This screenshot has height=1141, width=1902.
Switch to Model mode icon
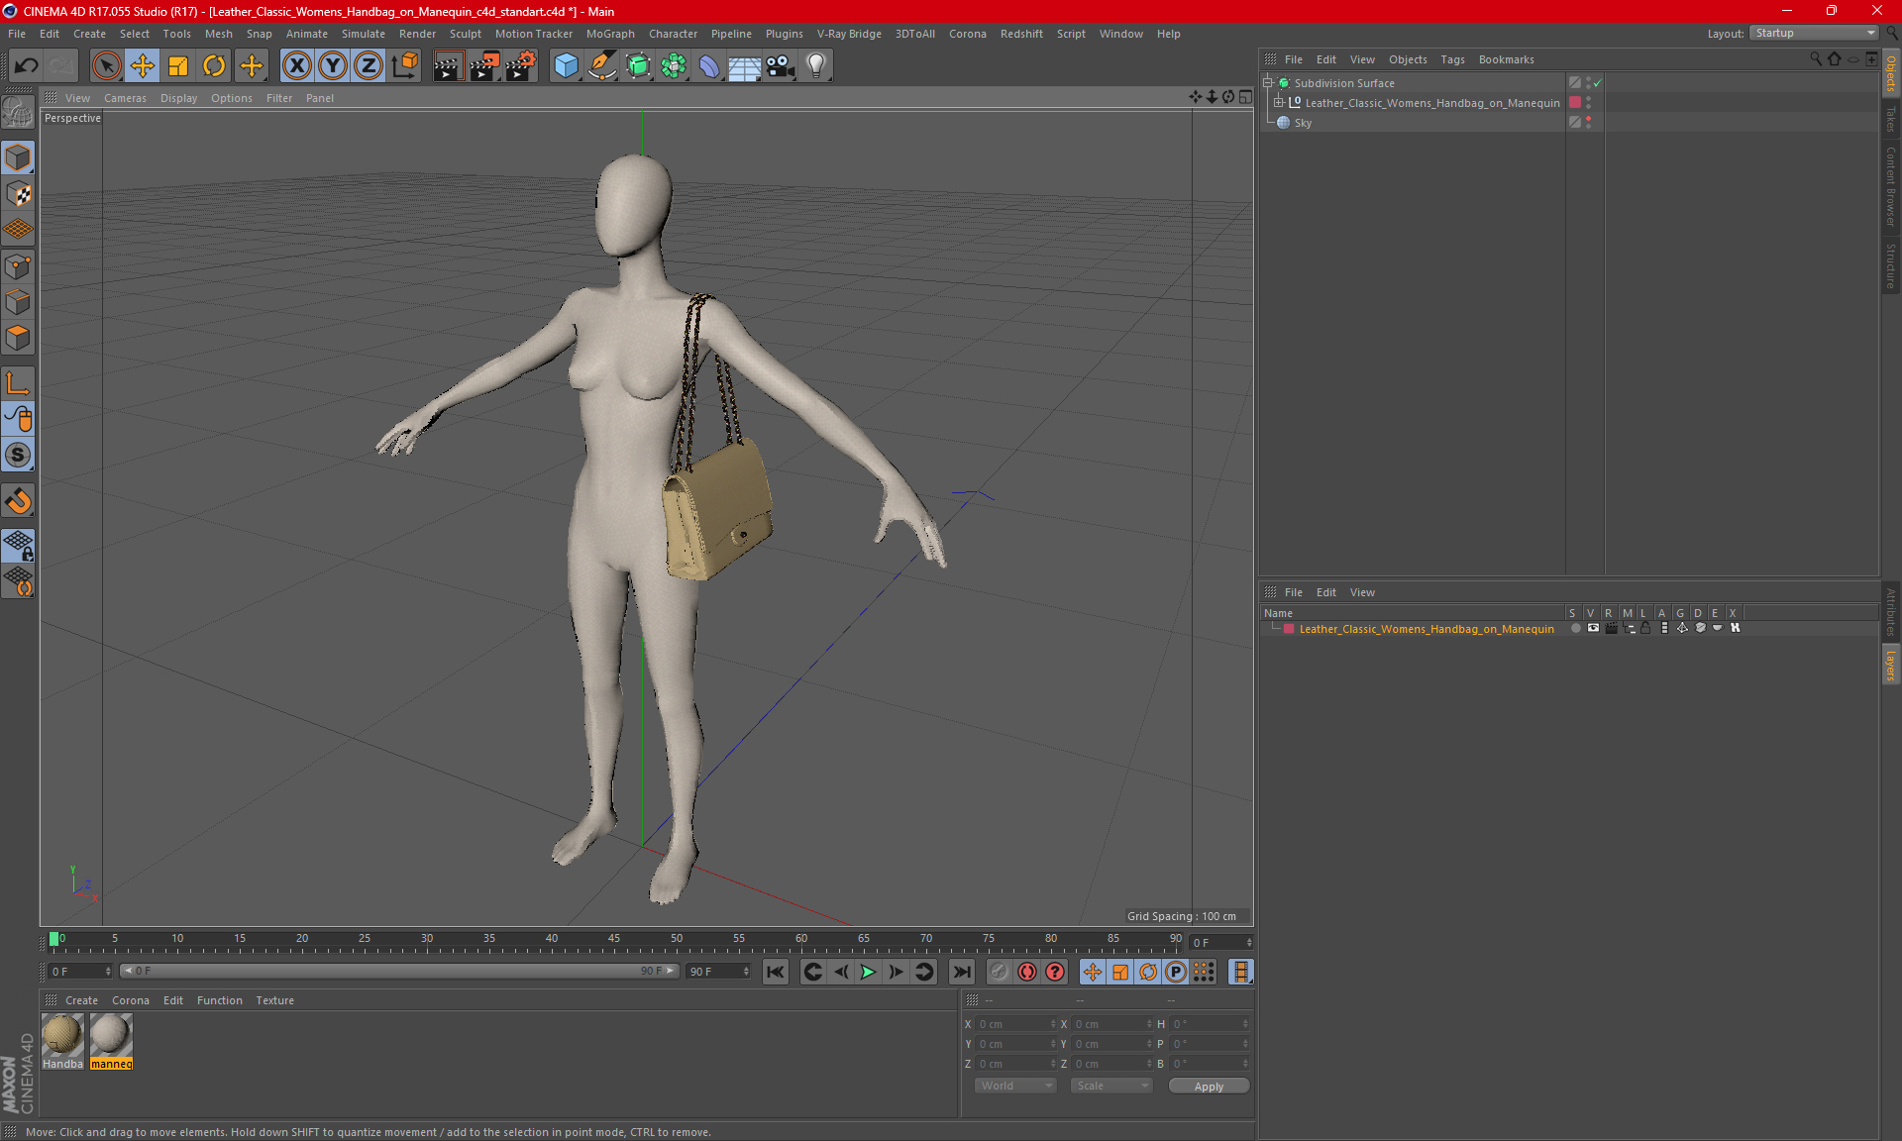[x=19, y=158]
